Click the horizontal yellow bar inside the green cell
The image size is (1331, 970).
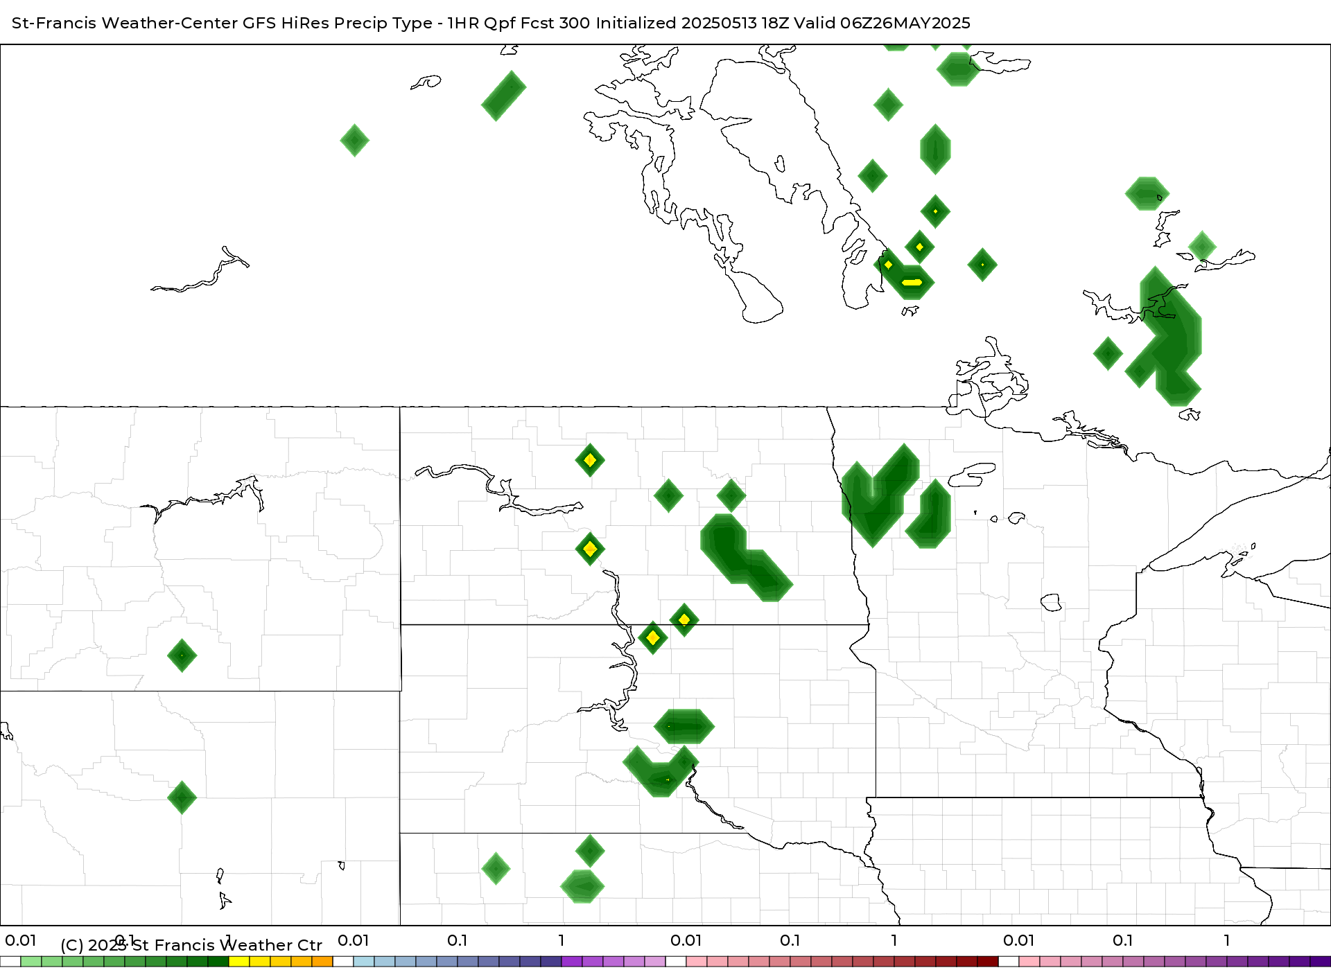912,282
